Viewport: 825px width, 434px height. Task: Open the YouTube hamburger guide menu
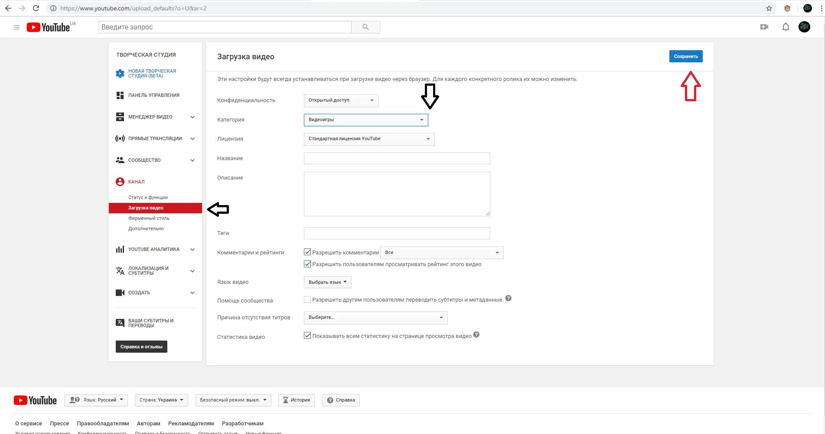(16, 27)
